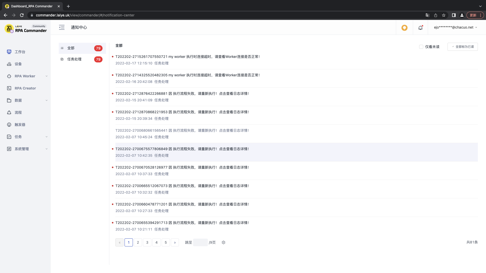This screenshot has height=273, width=486.
Task: Select page 1 in pagination
Action: (129, 242)
